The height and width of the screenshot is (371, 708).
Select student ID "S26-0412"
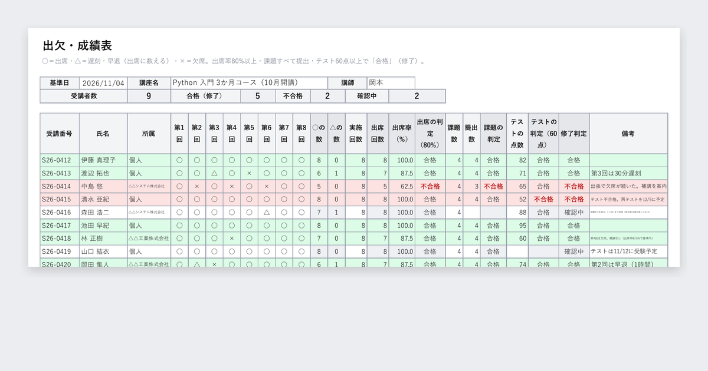[57, 160]
